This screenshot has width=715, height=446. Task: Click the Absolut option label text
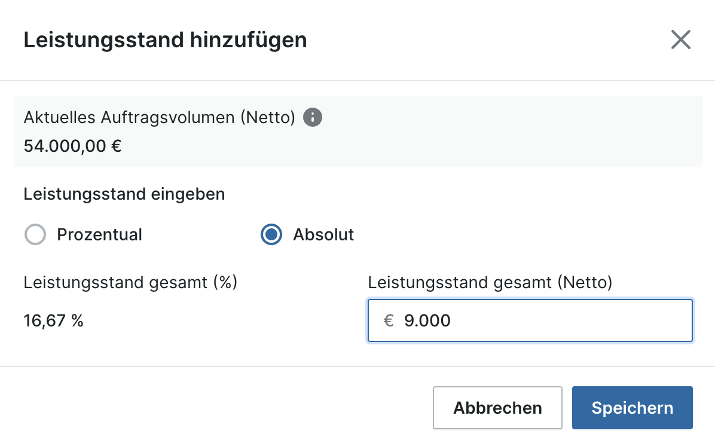[x=323, y=234]
